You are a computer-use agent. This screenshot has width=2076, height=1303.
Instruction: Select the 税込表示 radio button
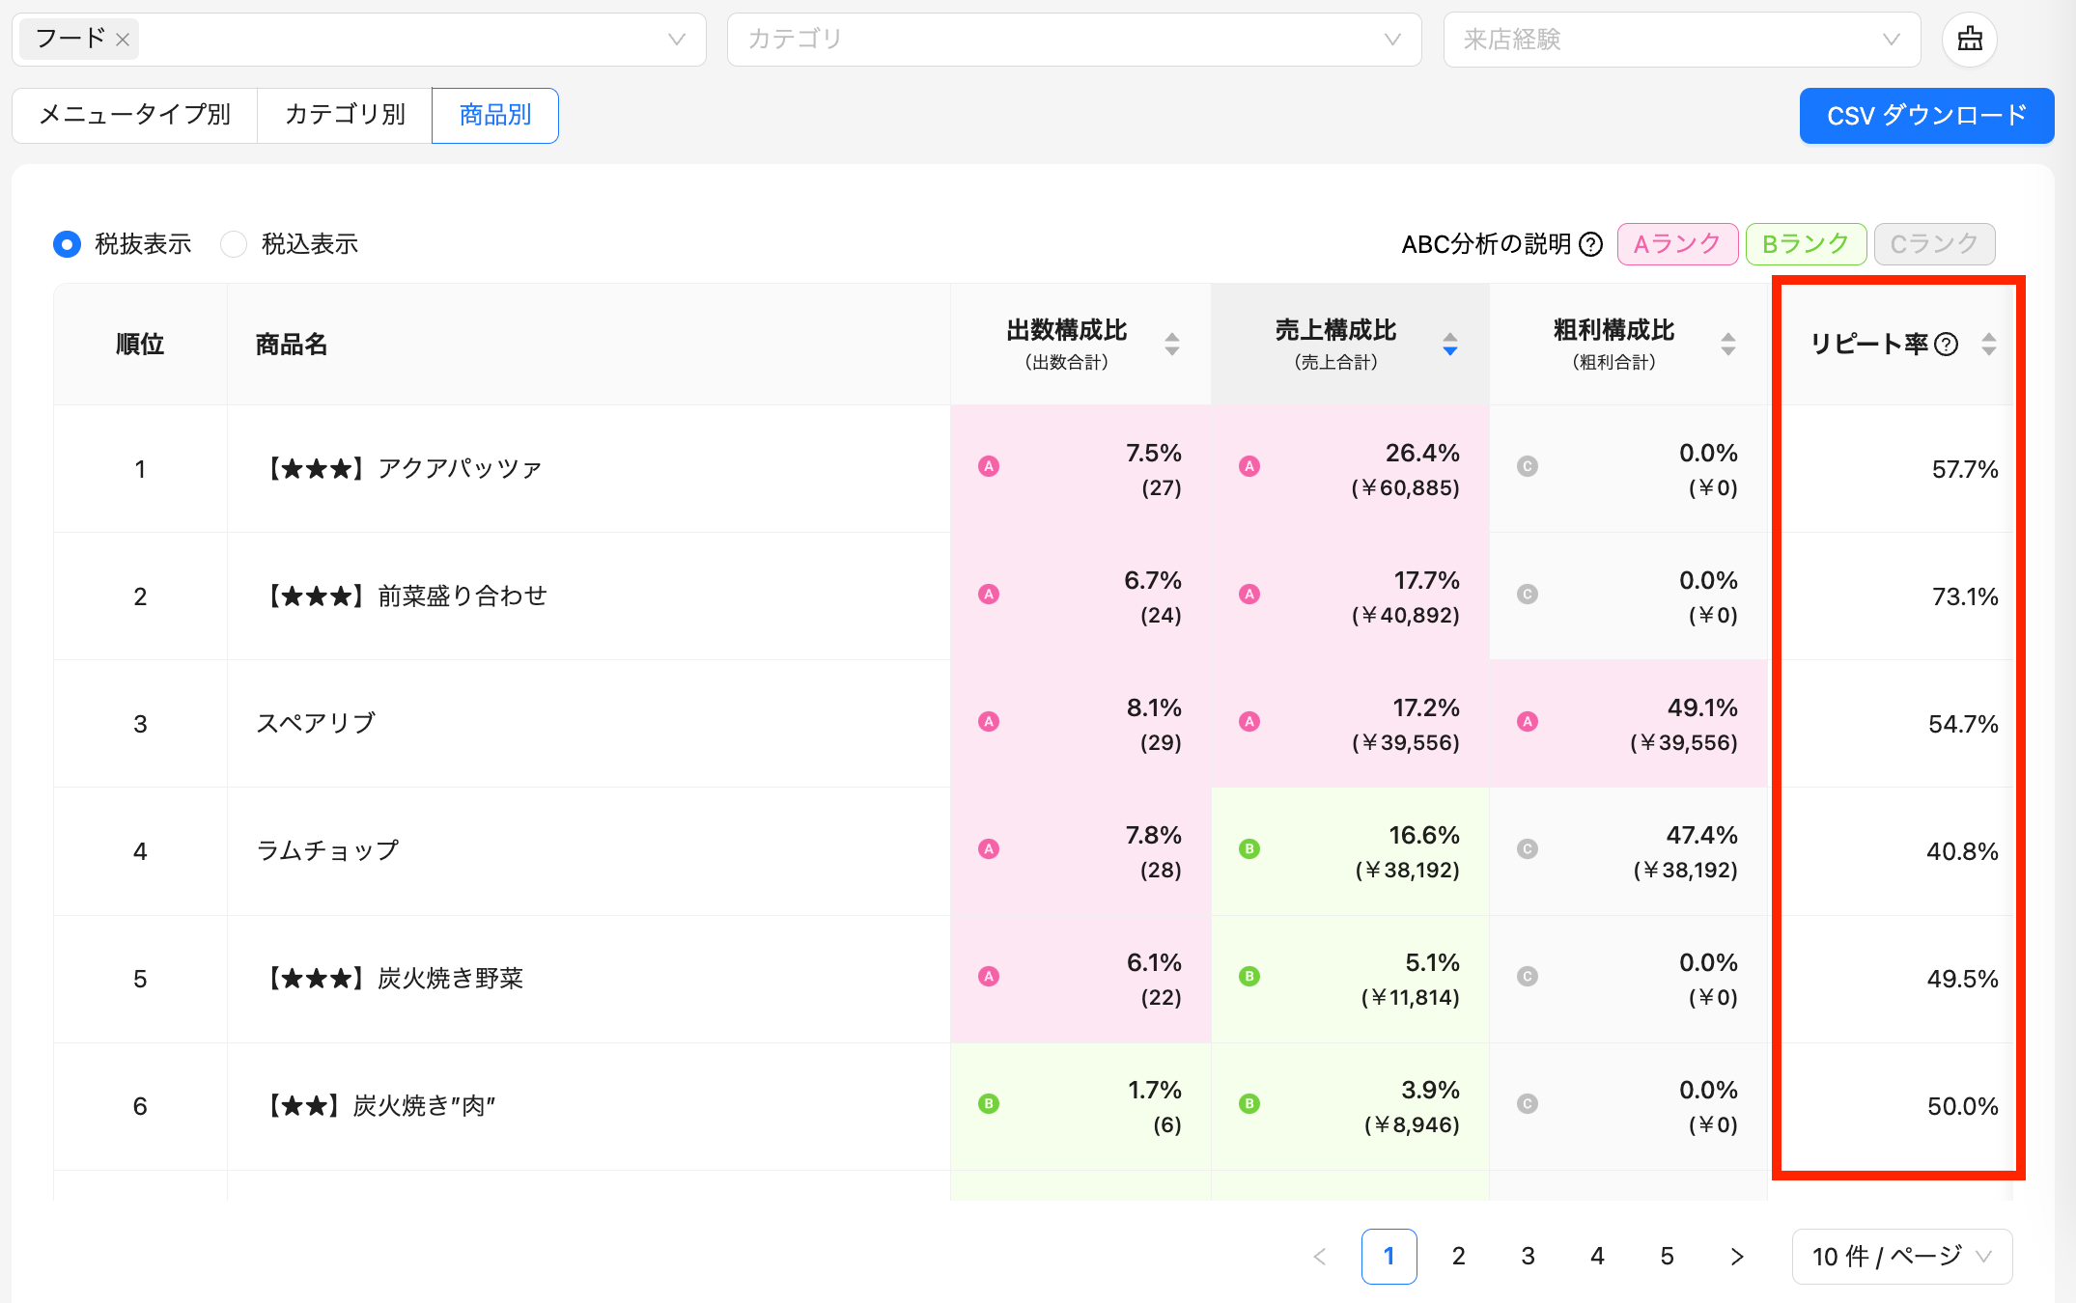coord(234,244)
